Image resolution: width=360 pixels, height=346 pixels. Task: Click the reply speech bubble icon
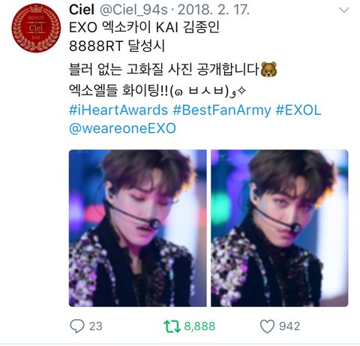click(77, 326)
